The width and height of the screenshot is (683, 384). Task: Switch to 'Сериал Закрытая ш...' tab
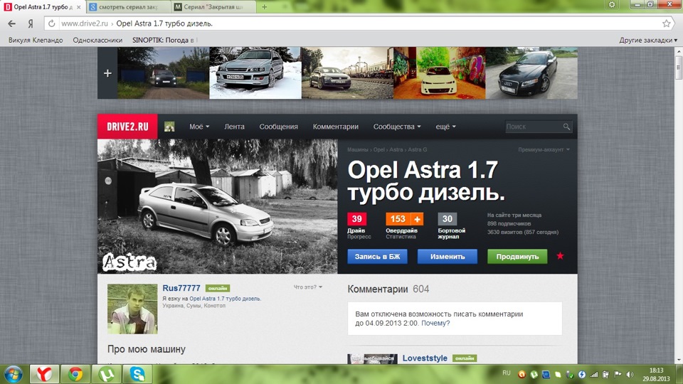(x=213, y=7)
